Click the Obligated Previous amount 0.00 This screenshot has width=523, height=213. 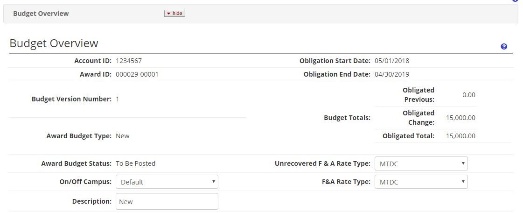click(x=468, y=95)
